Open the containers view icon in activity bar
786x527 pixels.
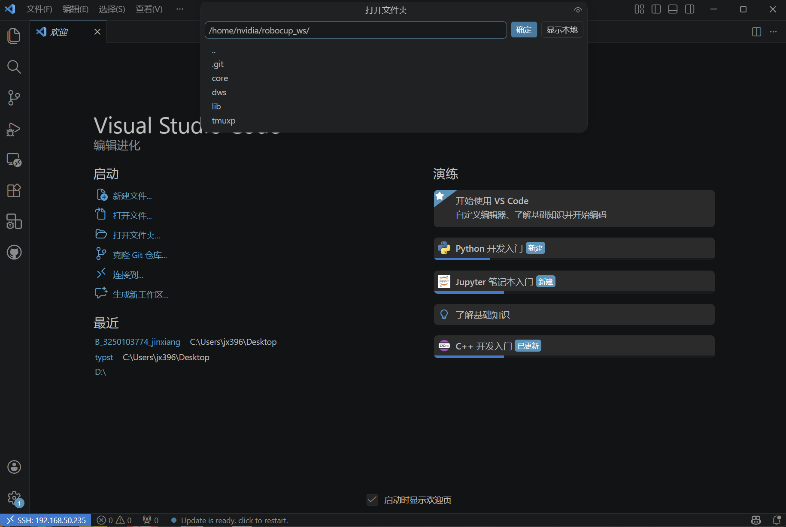click(14, 222)
